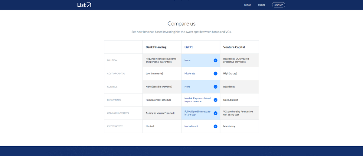Select the 'None, but exit' cell
This screenshot has height=156, width=363.
[x=239, y=100]
